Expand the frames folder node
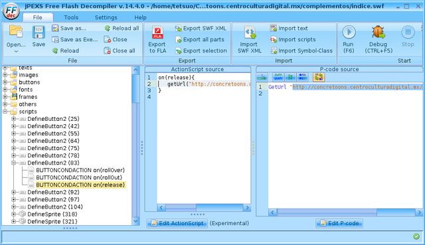425x245 pixels. 5,97
